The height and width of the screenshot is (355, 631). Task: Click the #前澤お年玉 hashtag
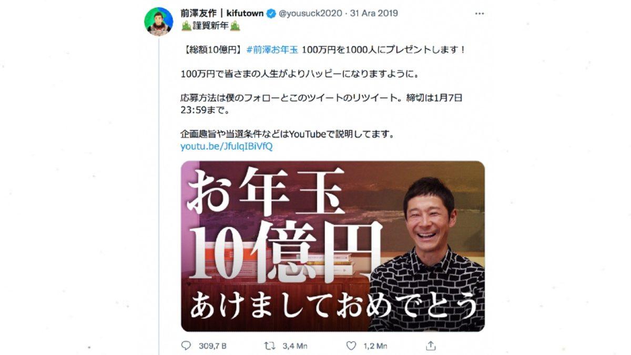(x=272, y=50)
